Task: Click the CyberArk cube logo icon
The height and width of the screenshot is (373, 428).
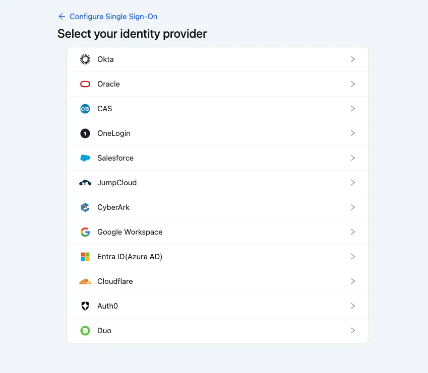Action: 85,207
